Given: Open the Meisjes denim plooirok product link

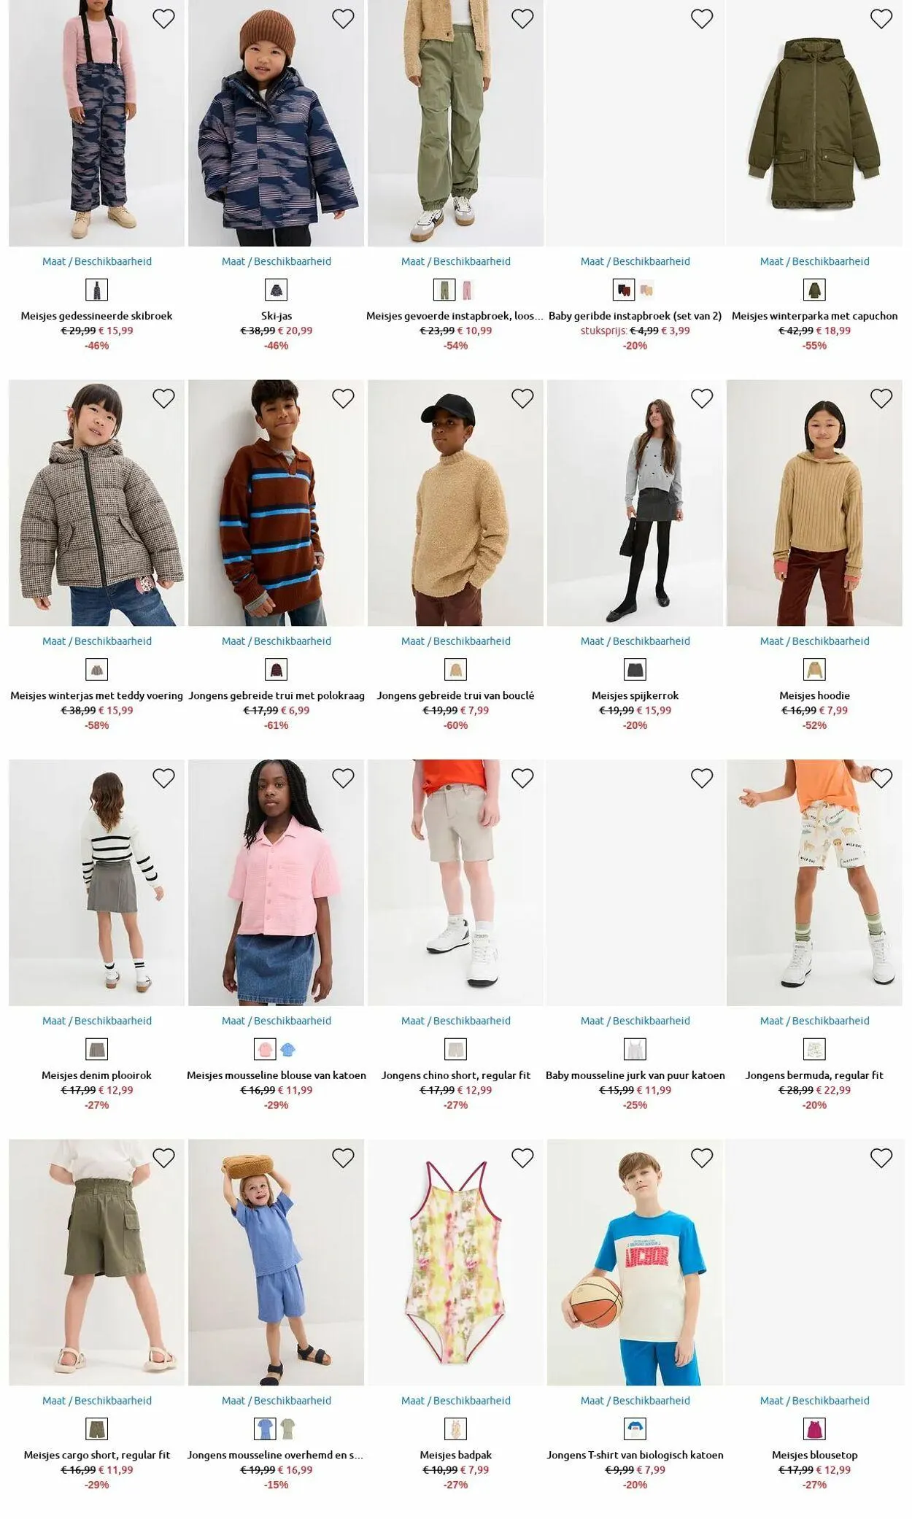Looking at the screenshot, I should coord(97,1075).
